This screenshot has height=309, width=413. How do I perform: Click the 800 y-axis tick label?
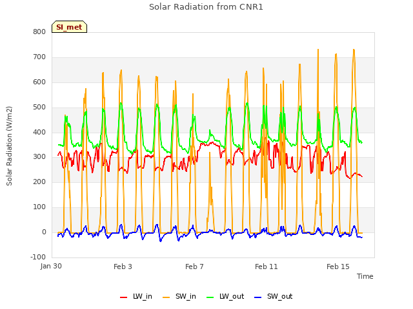pos(39,32)
